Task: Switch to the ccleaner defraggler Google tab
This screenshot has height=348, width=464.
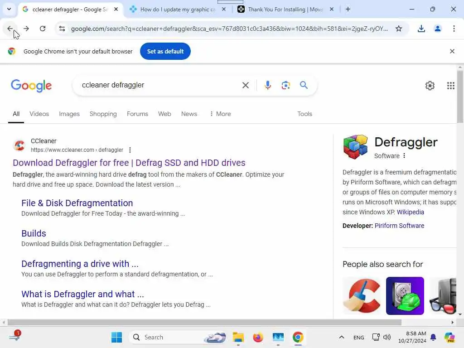Action: (70, 10)
